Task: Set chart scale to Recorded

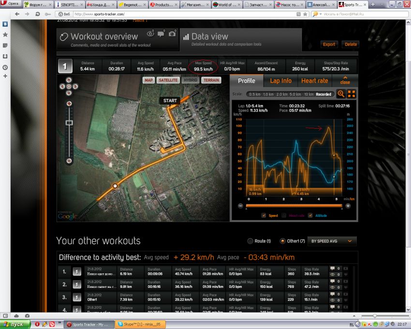Action: (323, 94)
